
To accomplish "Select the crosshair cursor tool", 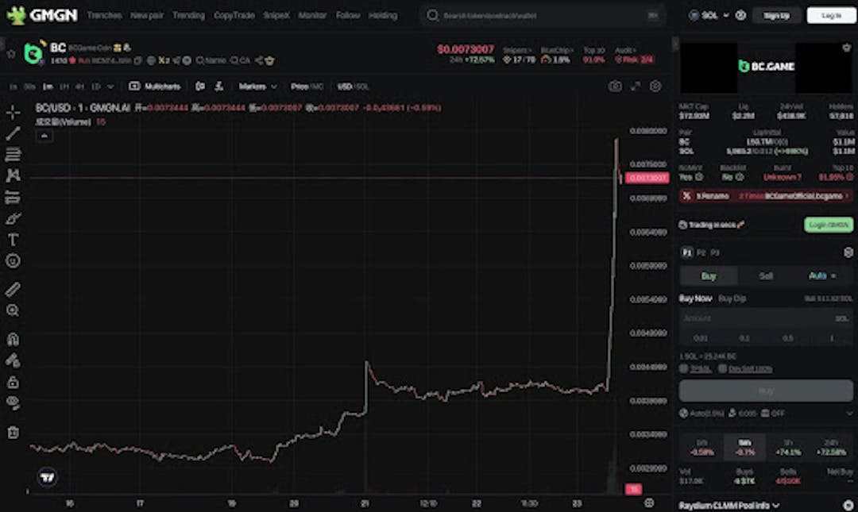I will point(13,113).
